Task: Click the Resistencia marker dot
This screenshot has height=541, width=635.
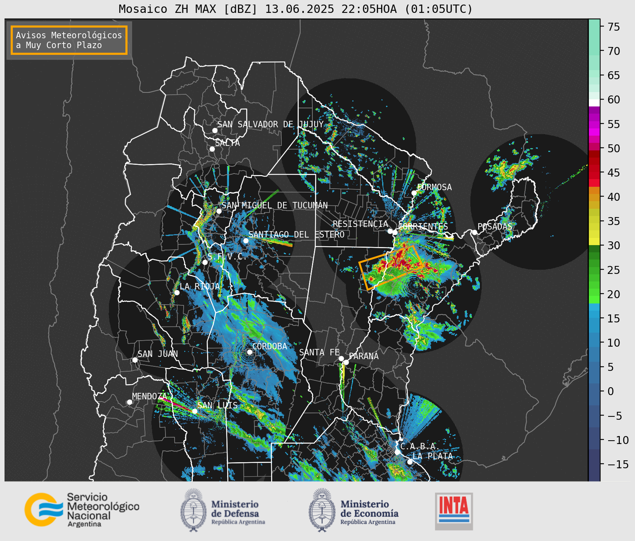Action: [390, 231]
